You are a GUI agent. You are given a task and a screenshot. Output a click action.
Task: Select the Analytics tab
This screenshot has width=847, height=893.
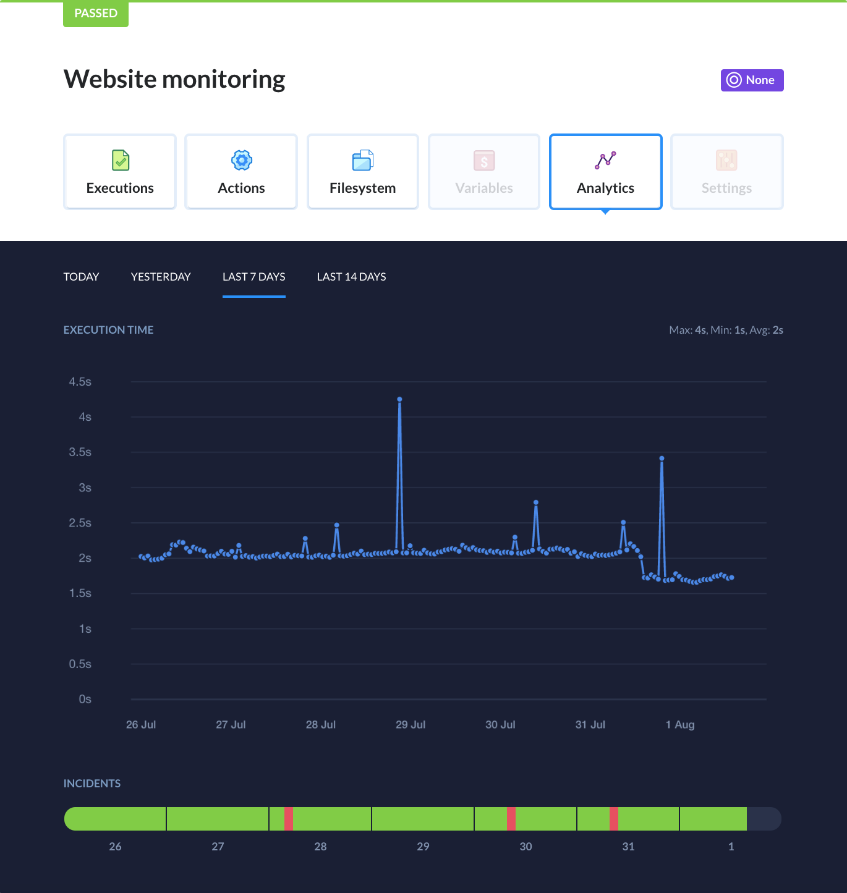(x=606, y=172)
